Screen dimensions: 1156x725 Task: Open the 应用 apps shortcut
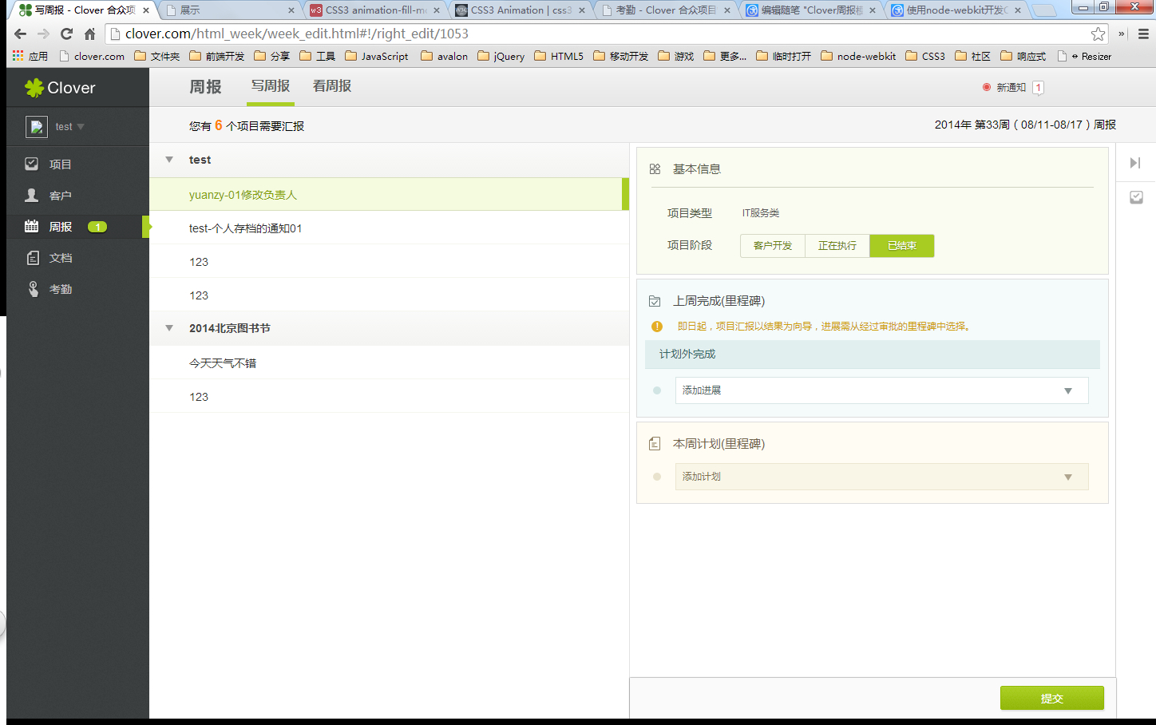click(30, 56)
